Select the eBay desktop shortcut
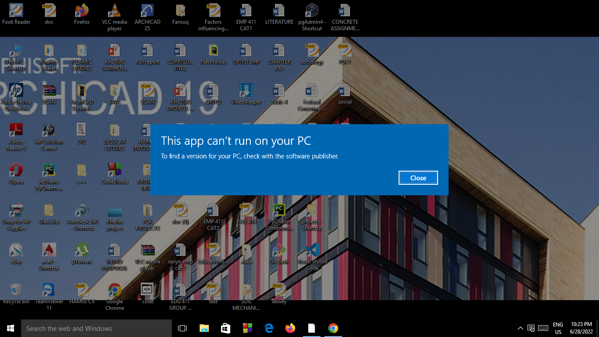 (x=16, y=254)
